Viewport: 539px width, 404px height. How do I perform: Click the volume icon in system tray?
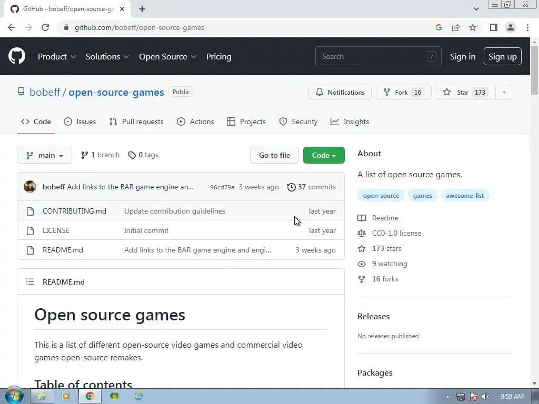(486, 397)
